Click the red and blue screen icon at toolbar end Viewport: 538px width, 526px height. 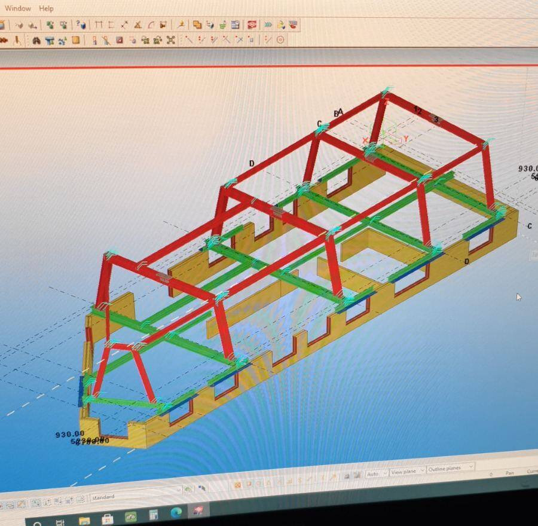coord(293,25)
